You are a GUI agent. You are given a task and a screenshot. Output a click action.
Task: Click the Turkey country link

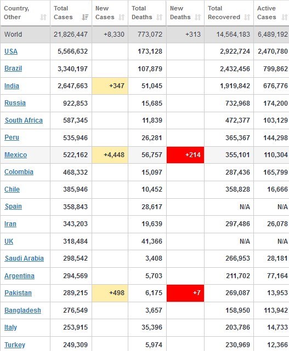point(15,345)
